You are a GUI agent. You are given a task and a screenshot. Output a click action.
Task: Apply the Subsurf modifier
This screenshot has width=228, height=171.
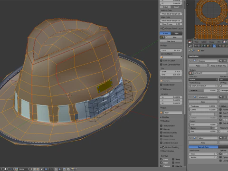coord(203,142)
